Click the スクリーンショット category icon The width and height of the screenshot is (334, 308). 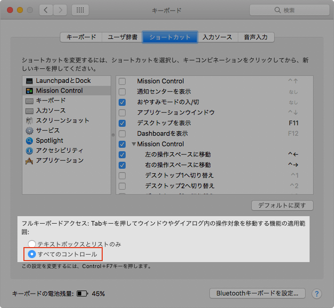tap(29, 121)
